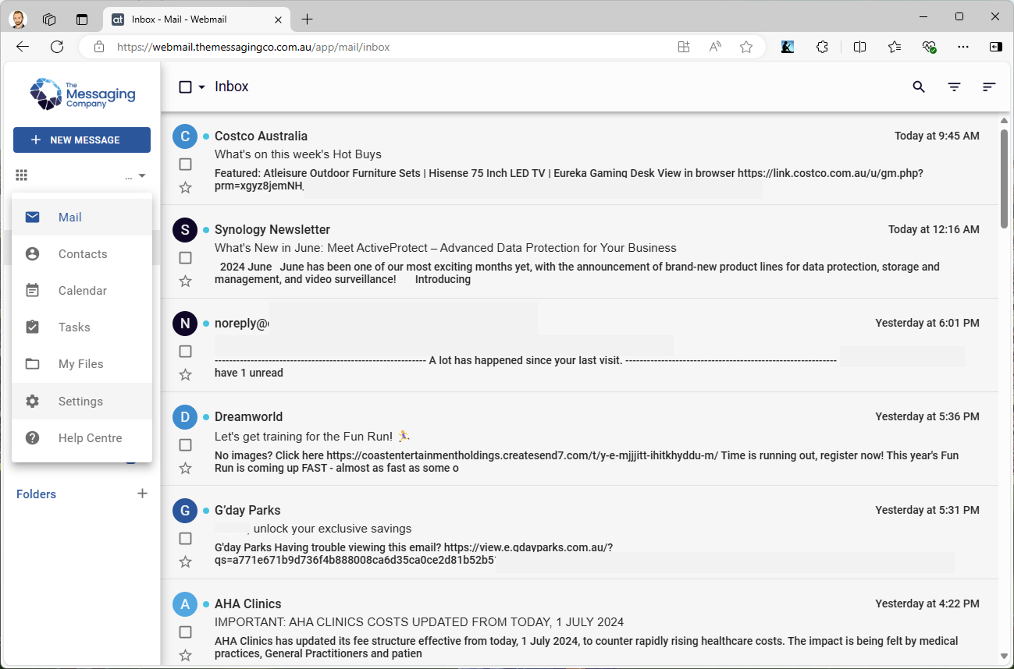Viewport: 1014px width, 669px height.
Task: Open the Tasks section
Action: pyautogui.click(x=75, y=327)
